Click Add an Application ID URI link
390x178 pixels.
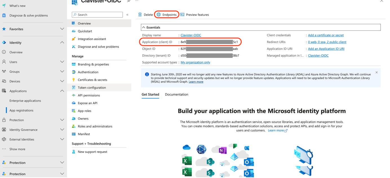326,49
